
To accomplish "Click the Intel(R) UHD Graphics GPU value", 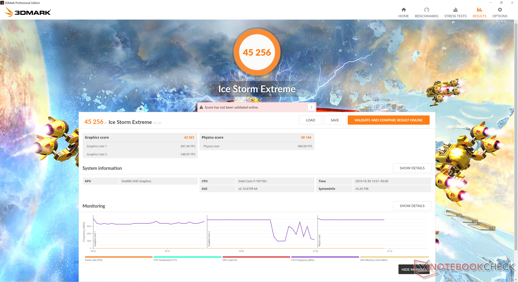I will click(136, 181).
